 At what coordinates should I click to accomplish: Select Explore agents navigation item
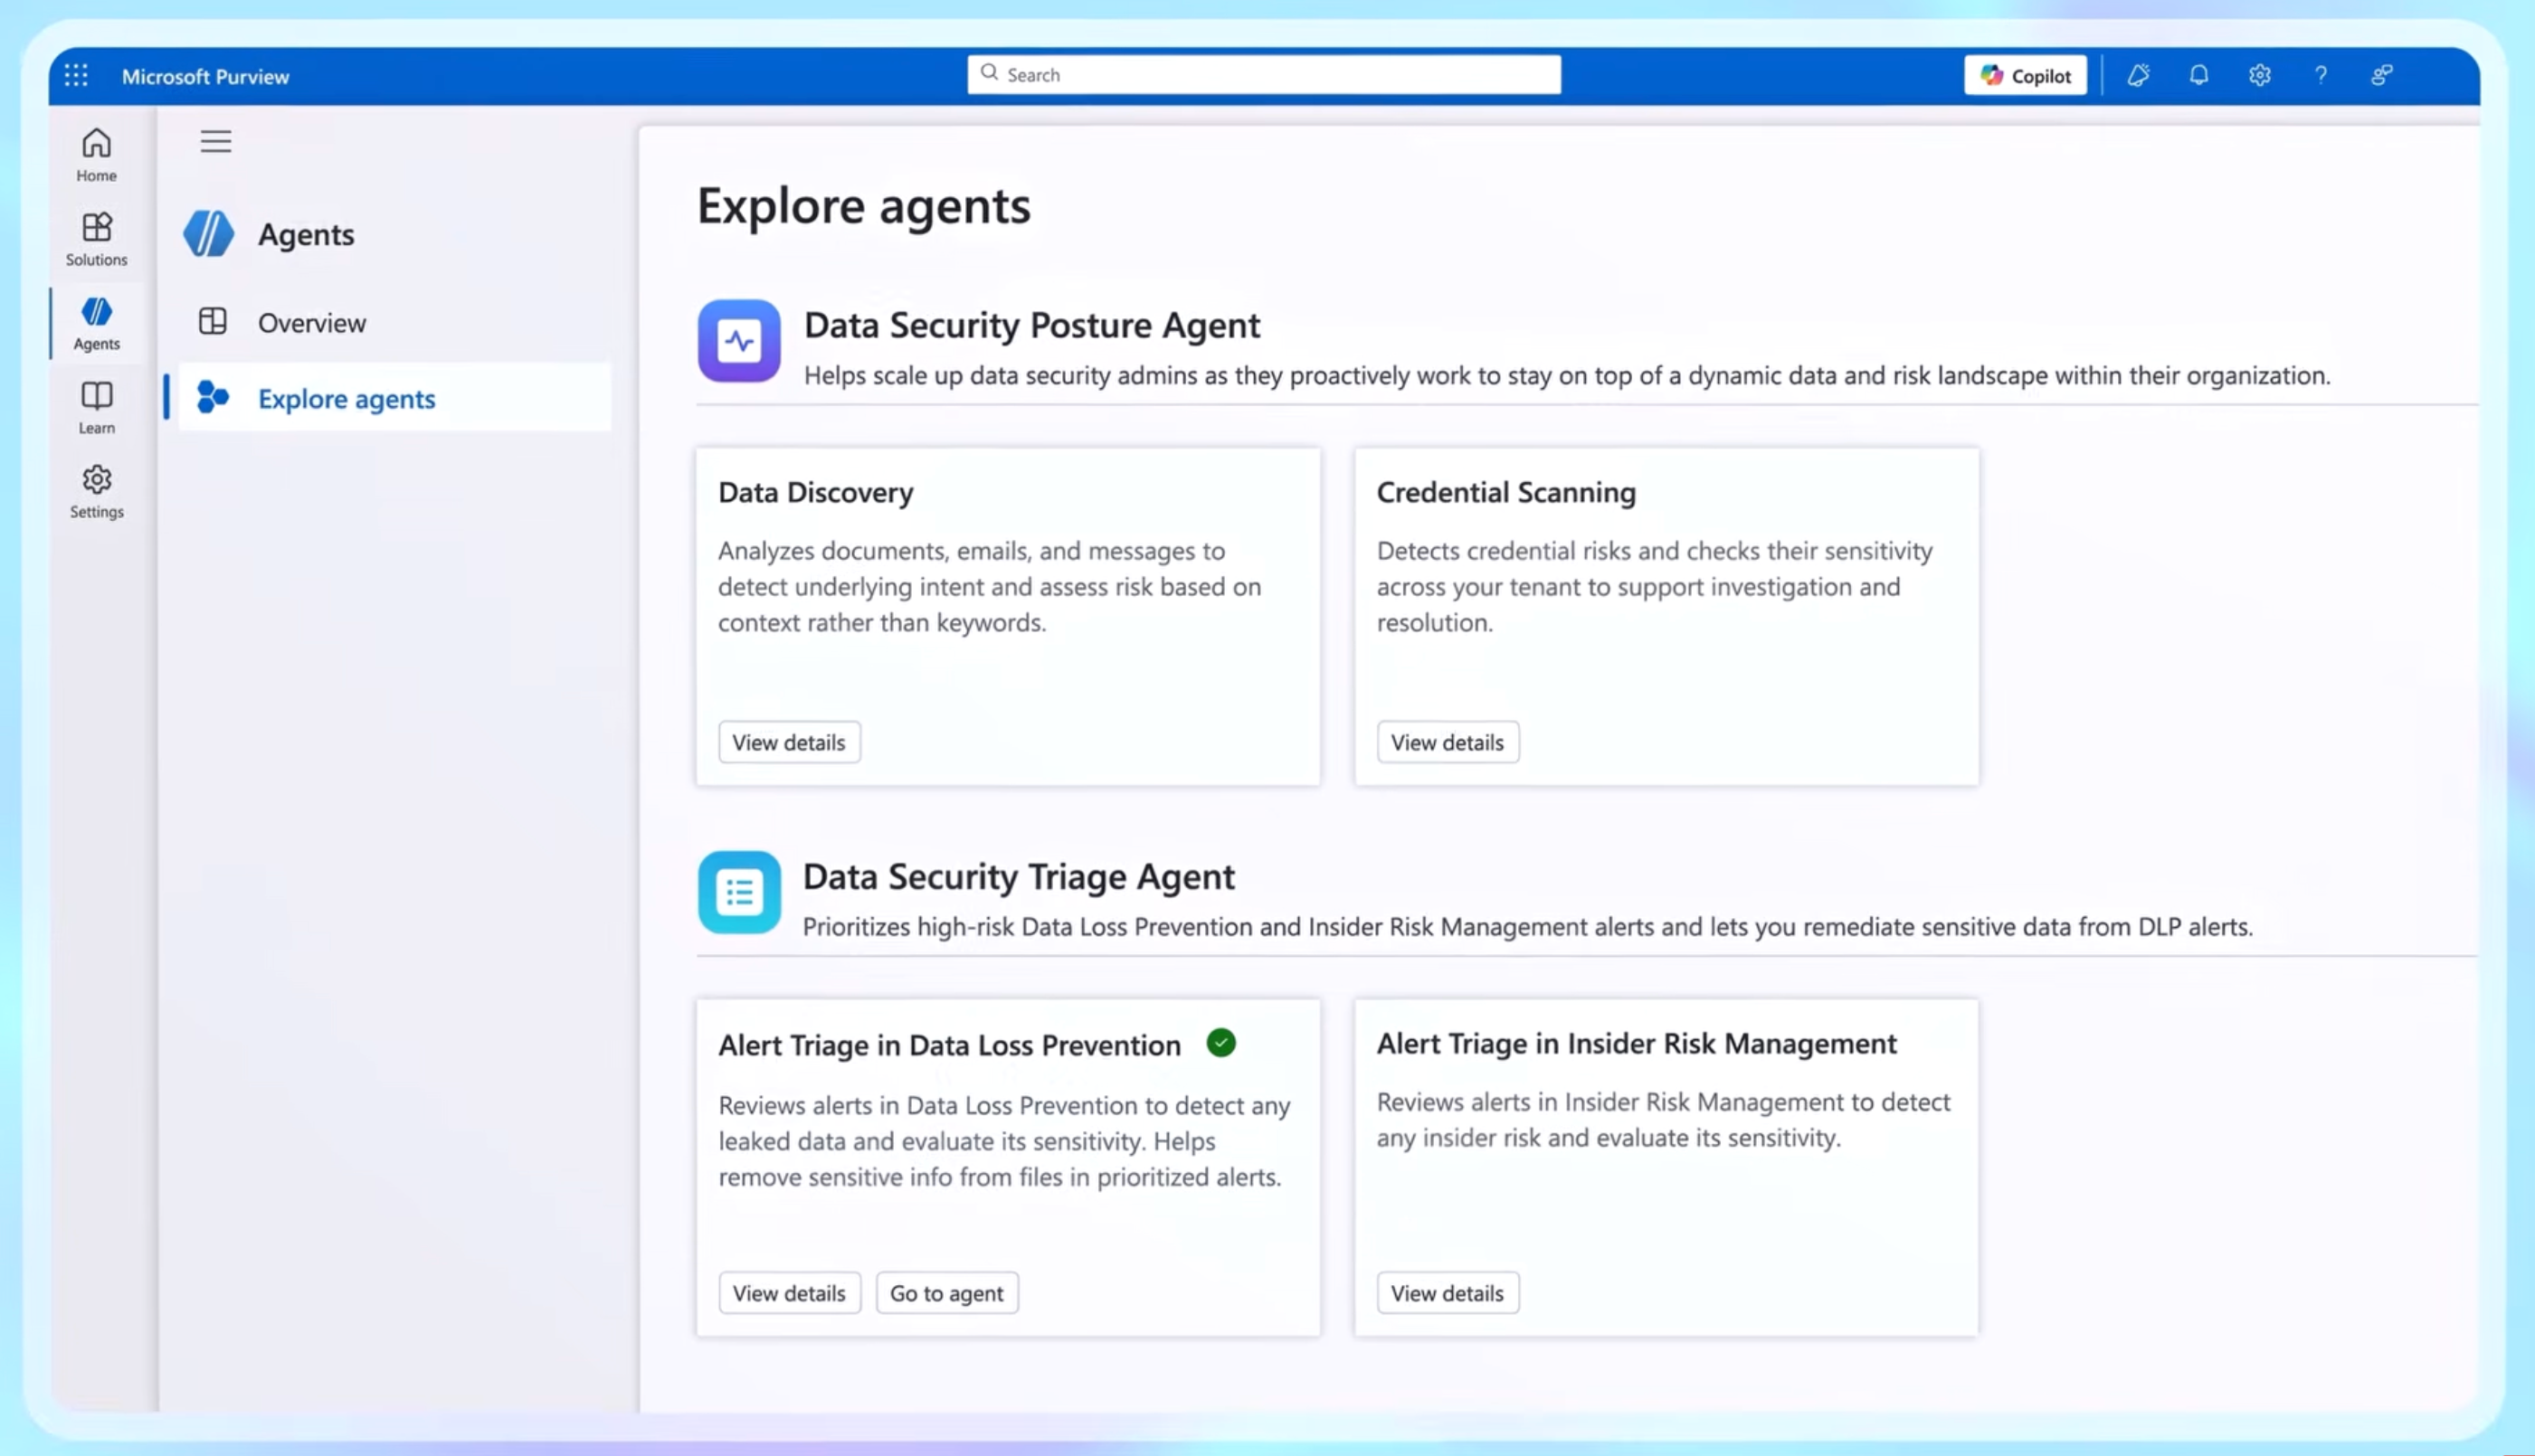(x=347, y=398)
